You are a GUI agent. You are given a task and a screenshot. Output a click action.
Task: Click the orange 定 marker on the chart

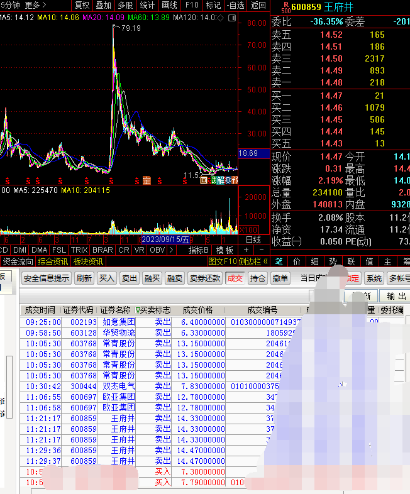pyautogui.click(x=147, y=180)
